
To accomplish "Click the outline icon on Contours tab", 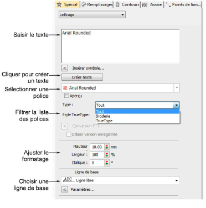I will pyautogui.click(x=117, y=4).
